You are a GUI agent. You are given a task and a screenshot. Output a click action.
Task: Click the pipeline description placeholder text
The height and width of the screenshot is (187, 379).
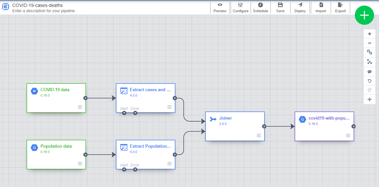pyautogui.click(x=43, y=11)
